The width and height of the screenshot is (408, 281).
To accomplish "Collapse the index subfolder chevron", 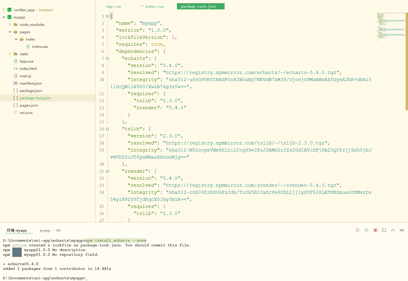I will tap(16, 39).
